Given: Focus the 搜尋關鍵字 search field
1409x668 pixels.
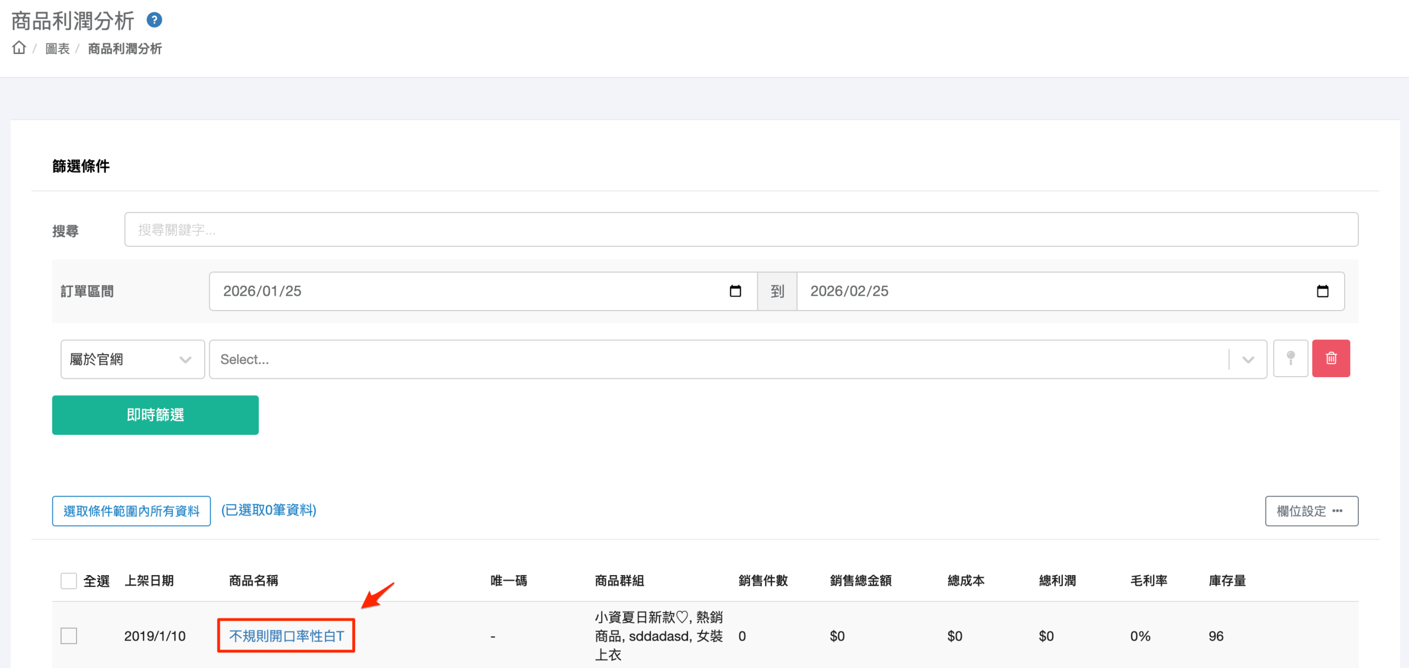Looking at the screenshot, I should click(741, 229).
